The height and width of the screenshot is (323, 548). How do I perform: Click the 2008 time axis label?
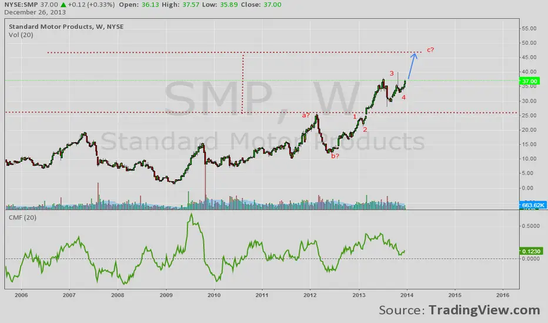[x=118, y=295]
